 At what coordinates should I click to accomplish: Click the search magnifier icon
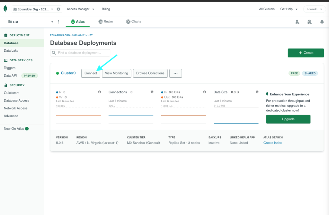54,53
